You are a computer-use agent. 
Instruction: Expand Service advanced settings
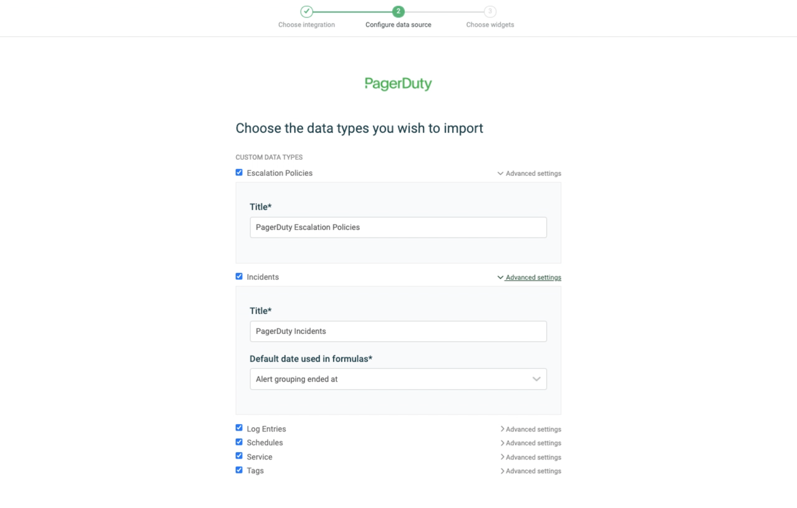[531, 457]
